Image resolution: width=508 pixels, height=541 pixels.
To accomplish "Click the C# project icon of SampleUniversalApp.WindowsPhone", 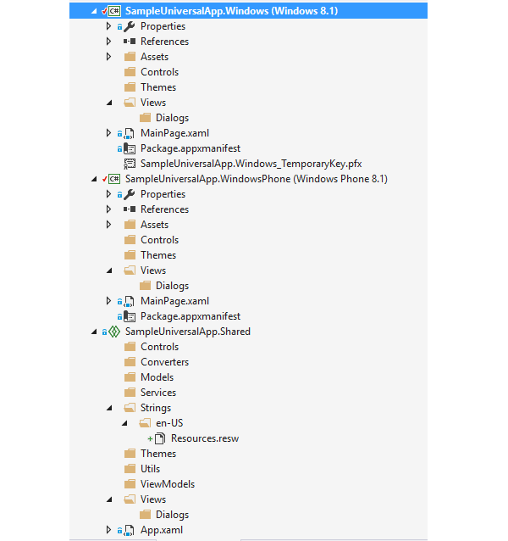I will [x=114, y=179].
